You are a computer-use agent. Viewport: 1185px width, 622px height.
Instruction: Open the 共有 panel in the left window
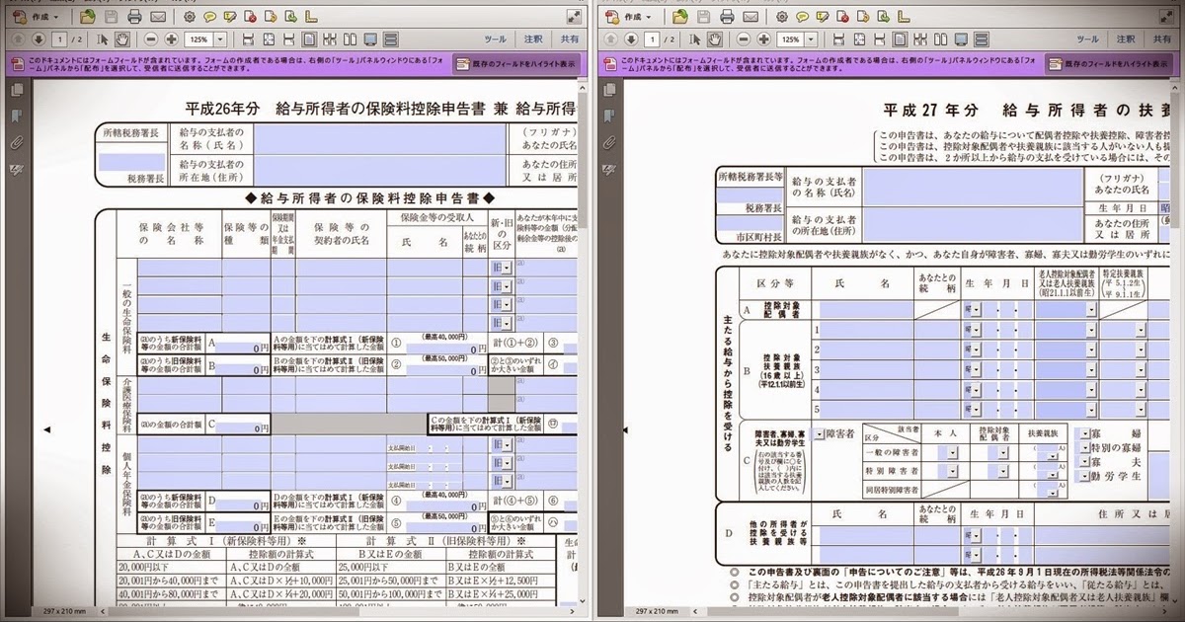coord(569,39)
